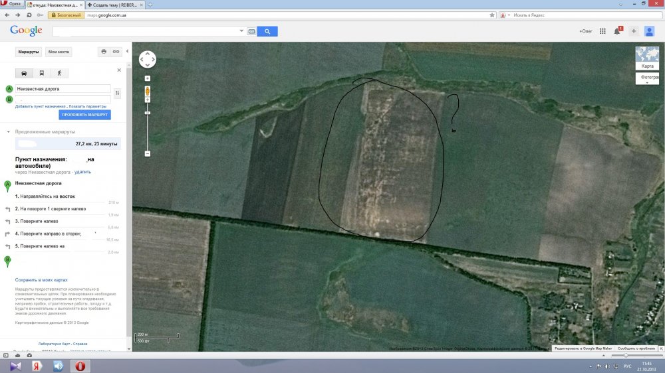Screen dimensions: 665x373
Task: Collapse the 'Предложенные маршруты' section
Action: coord(8,131)
